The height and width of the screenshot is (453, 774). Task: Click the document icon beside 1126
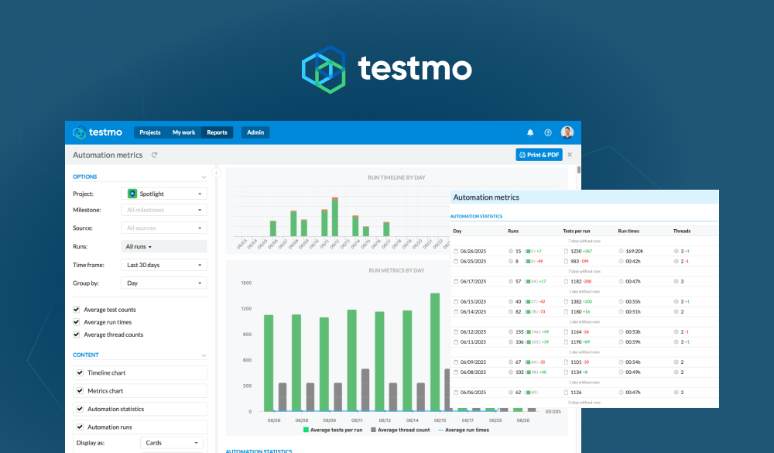pyautogui.click(x=567, y=393)
